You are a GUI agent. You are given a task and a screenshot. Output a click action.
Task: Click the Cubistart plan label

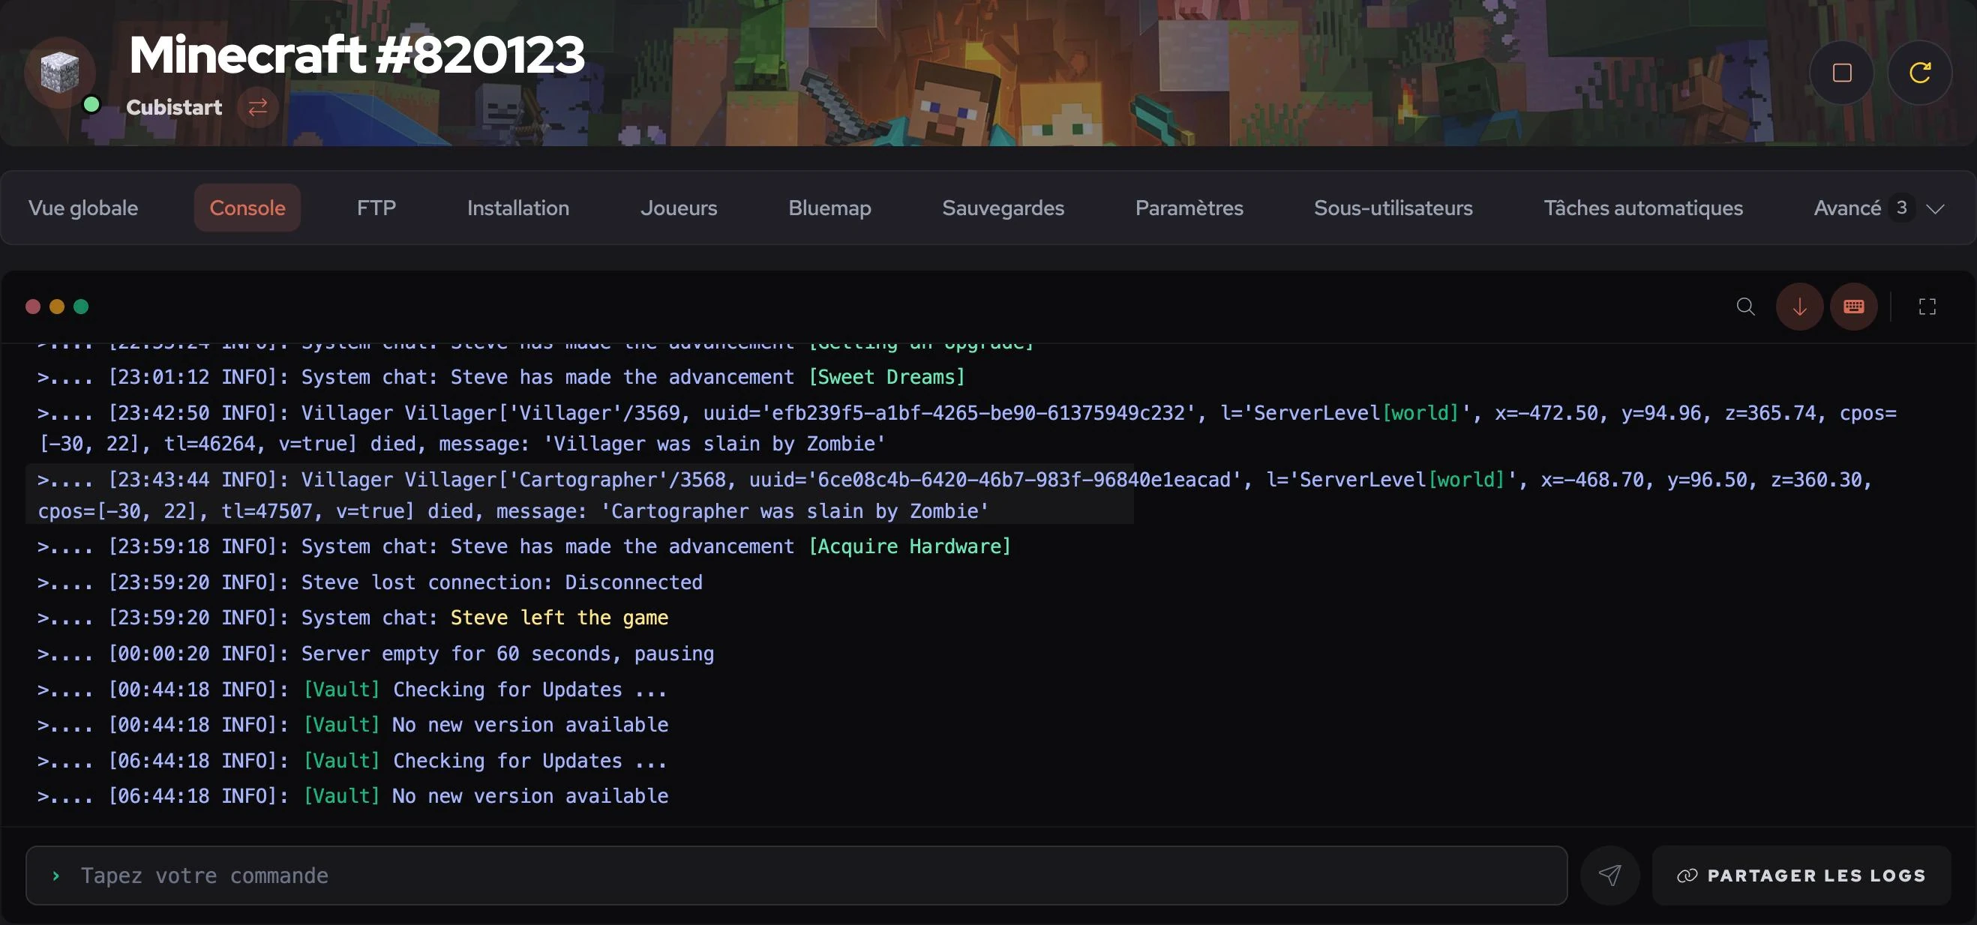point(174,107)
